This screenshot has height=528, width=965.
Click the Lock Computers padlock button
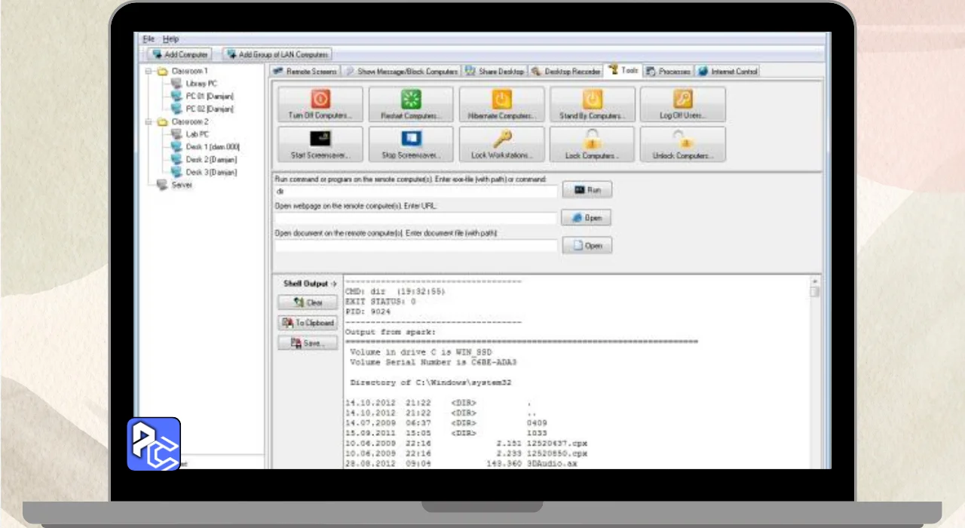[592, 144]
